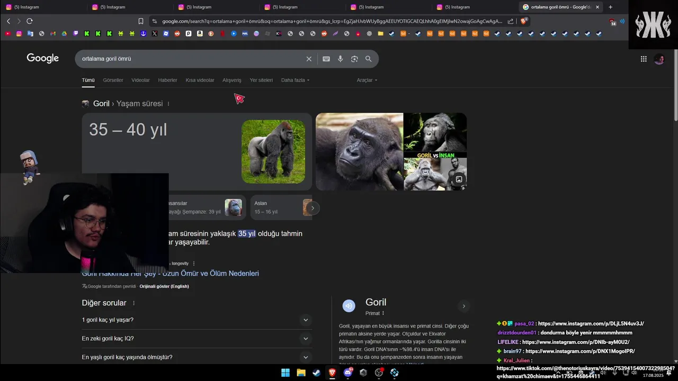Share this page via share icon

point(511,21)
